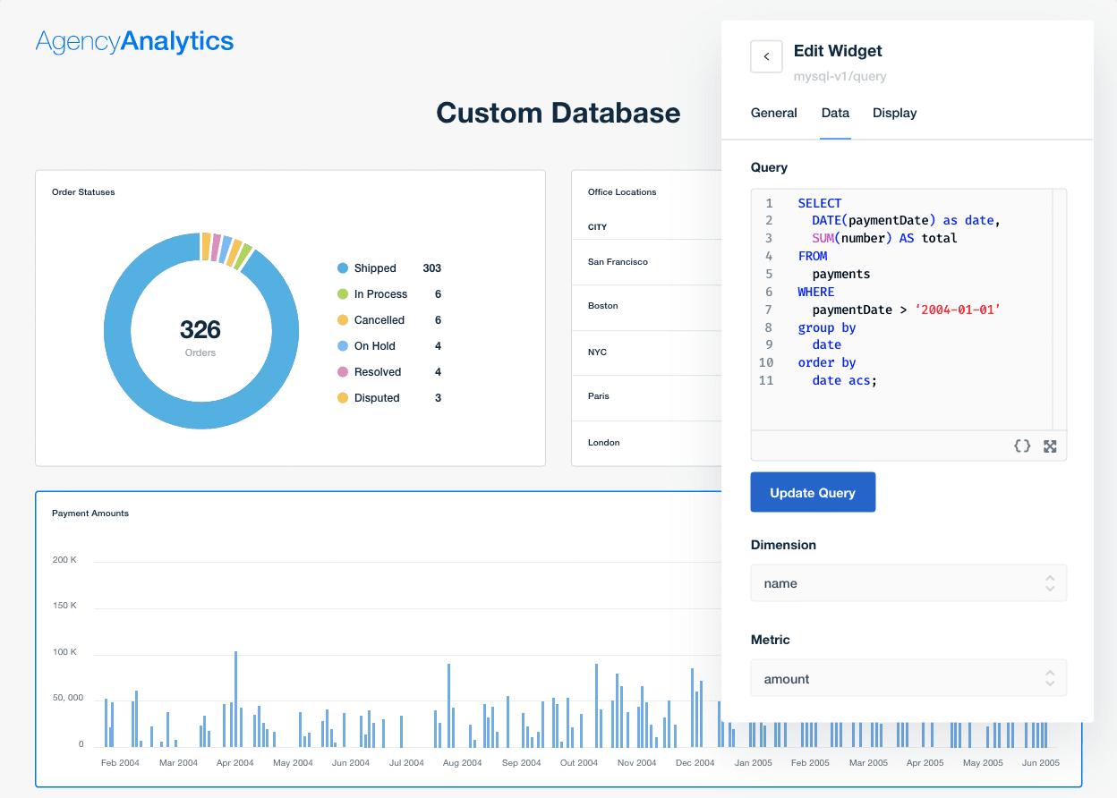Click the fullscreen expand icon in the query editor
This screenshot has height=798, width=1117.
(1049, 446)
